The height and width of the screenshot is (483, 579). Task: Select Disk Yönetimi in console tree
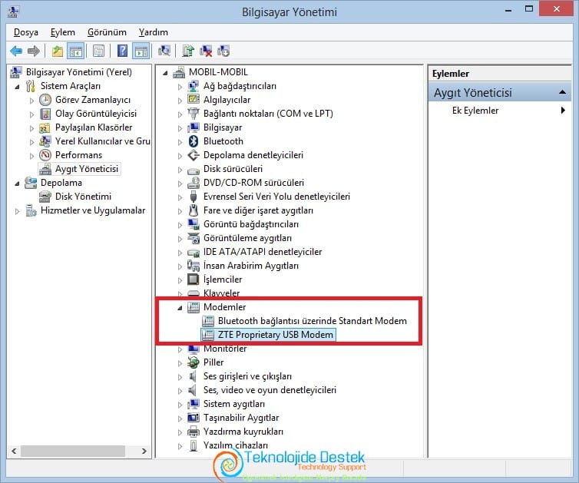pos(83,197)
